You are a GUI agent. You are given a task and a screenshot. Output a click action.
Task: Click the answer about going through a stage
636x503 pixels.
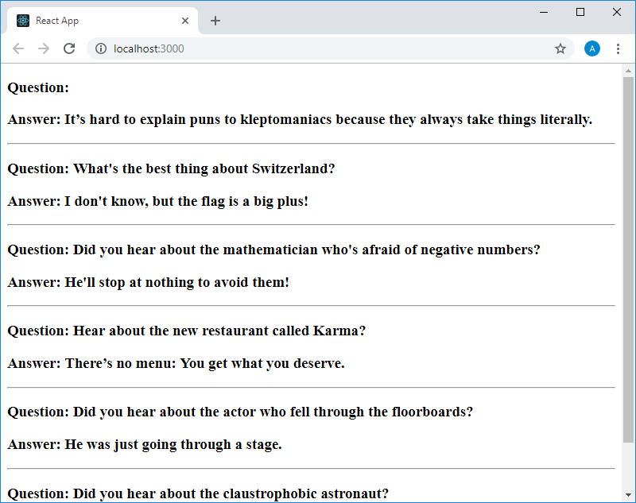(x=145, y=444)
